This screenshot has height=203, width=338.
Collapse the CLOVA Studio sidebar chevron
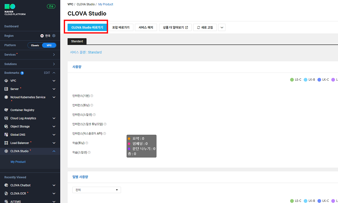[54, 151]
